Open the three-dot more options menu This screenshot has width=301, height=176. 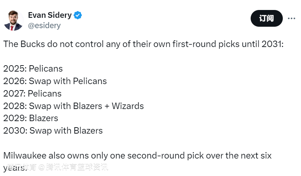point(292,19)
